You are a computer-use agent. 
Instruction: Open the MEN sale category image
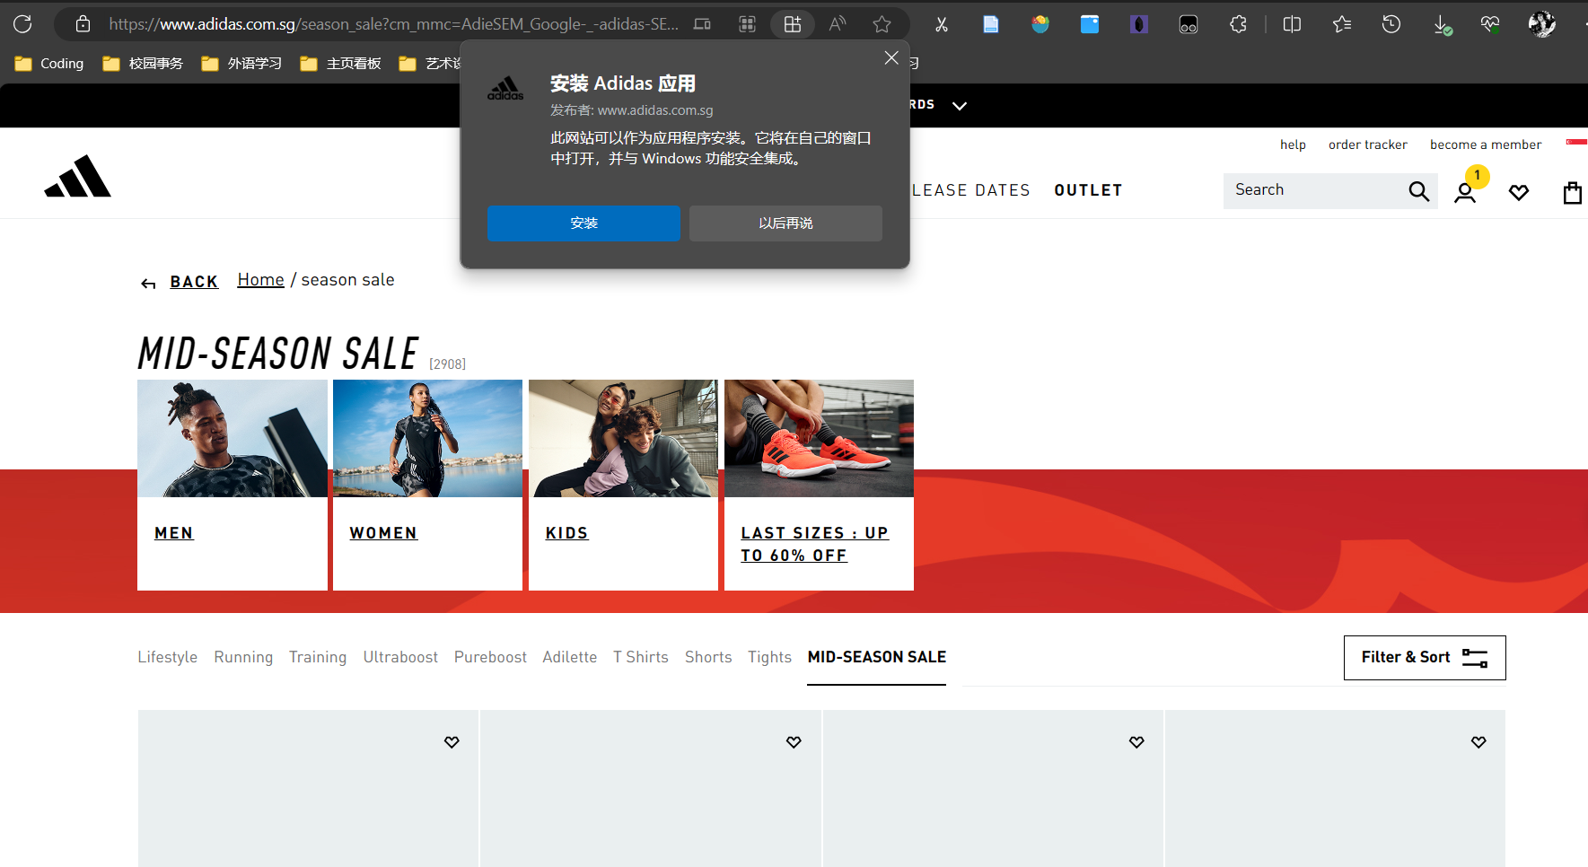pyautogui.click(x=232, y=439)
